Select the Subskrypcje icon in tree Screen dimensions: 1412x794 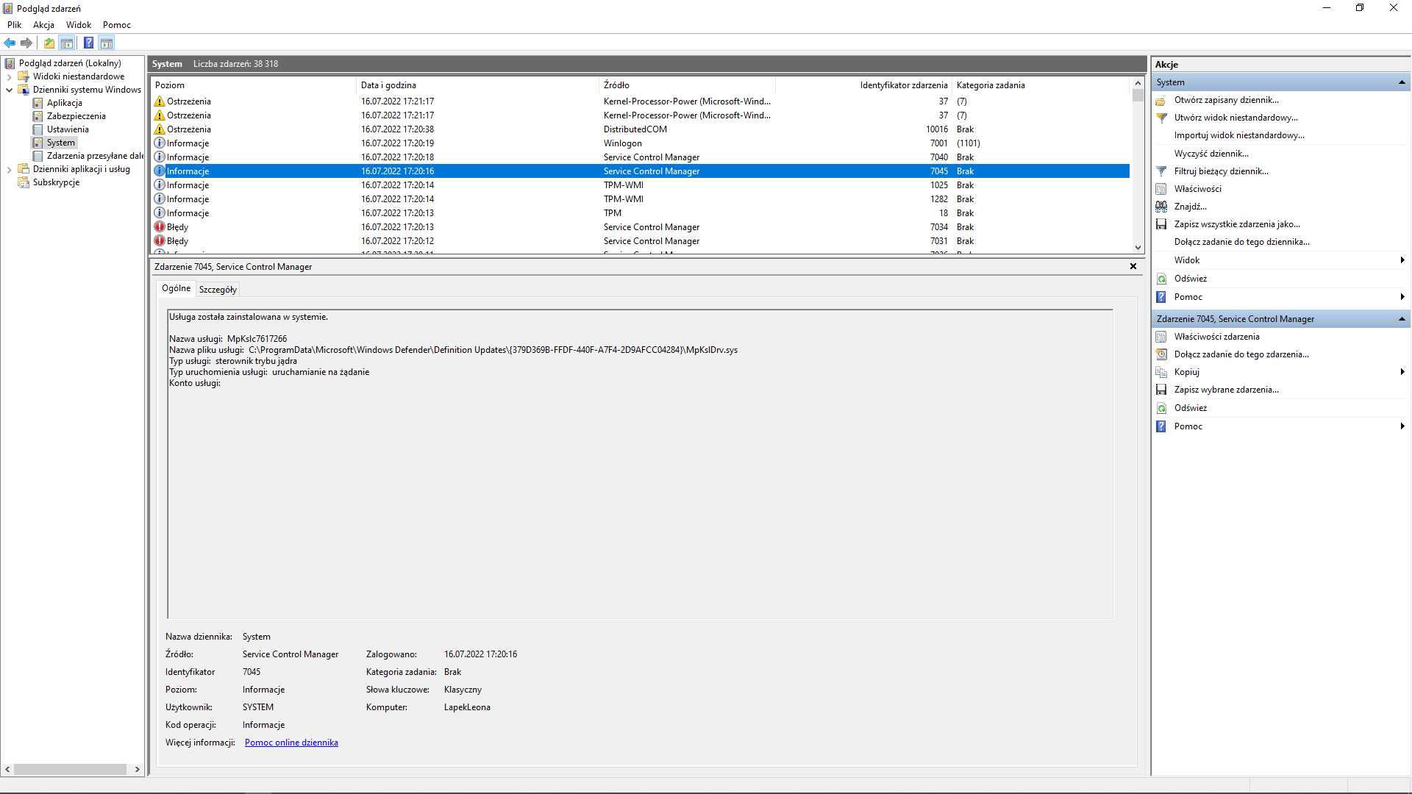(24, 182)
